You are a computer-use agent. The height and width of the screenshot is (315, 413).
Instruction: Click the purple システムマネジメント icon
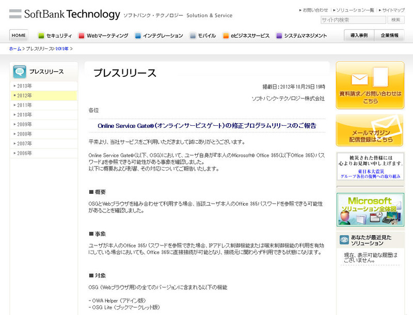pos(279,36)
